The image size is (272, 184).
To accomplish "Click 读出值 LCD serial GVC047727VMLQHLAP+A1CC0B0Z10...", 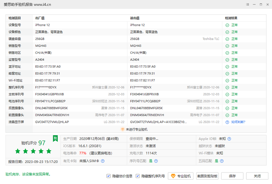I will tap(158, 122).
